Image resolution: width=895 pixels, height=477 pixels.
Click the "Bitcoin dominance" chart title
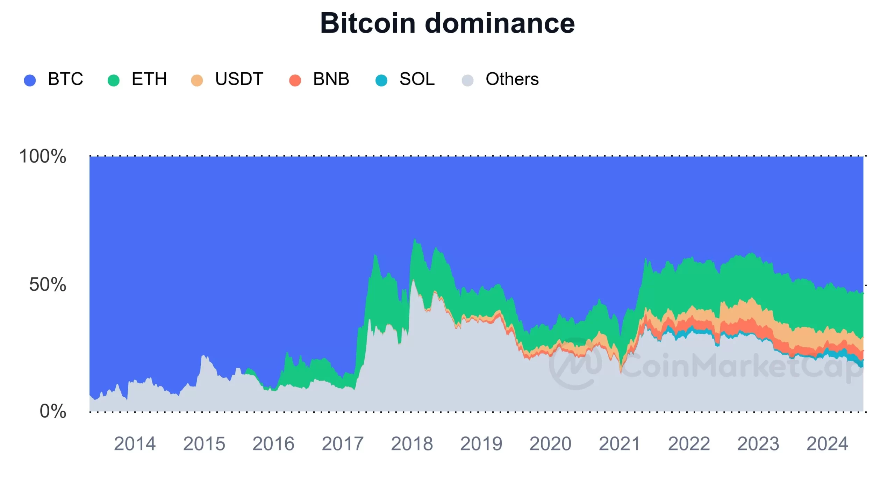click(x=447, y=23)
